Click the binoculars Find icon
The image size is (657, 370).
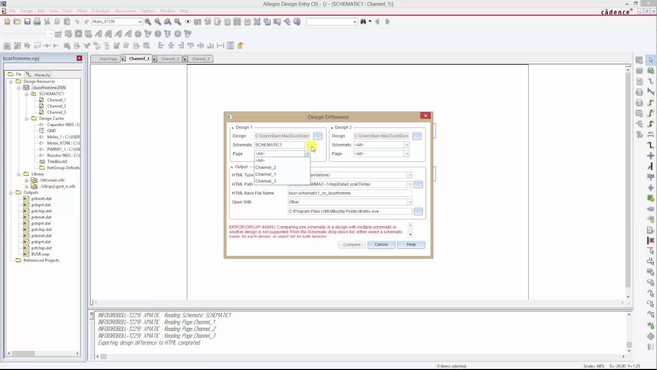click(363, 22)
